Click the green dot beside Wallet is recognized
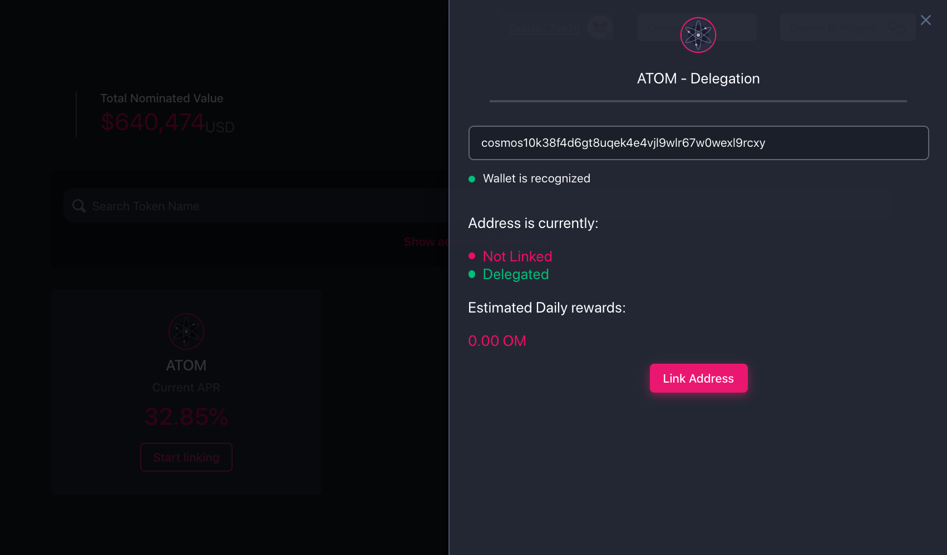 pyautogui.click(x=472, y=179)
